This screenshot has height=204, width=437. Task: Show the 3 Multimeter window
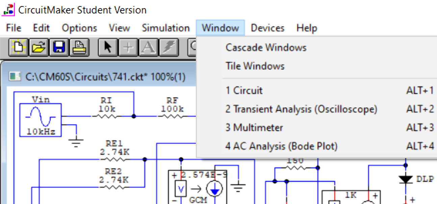point(254,128)
